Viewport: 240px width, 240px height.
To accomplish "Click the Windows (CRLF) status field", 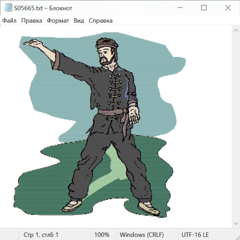I will pos(142,235).
